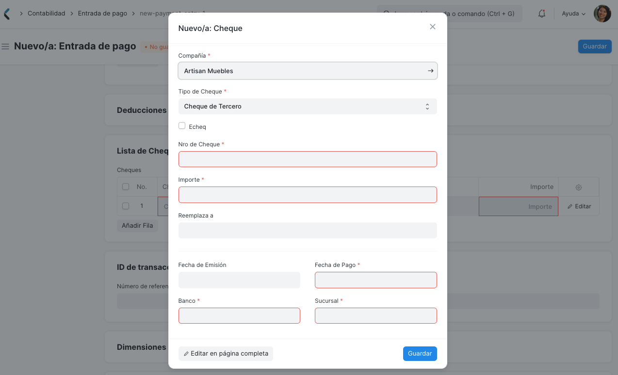Click the Compañía field showing Artisan Muebles

308,71
